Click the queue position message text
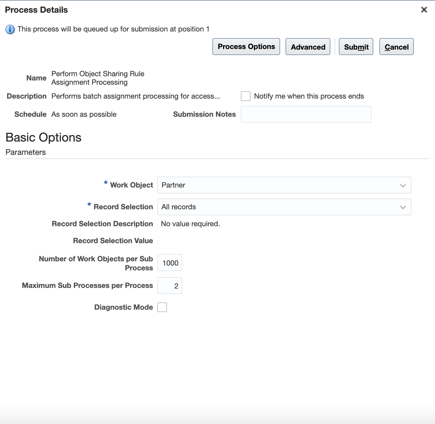The height and width of the screenshot is (424, 435). 113,29
